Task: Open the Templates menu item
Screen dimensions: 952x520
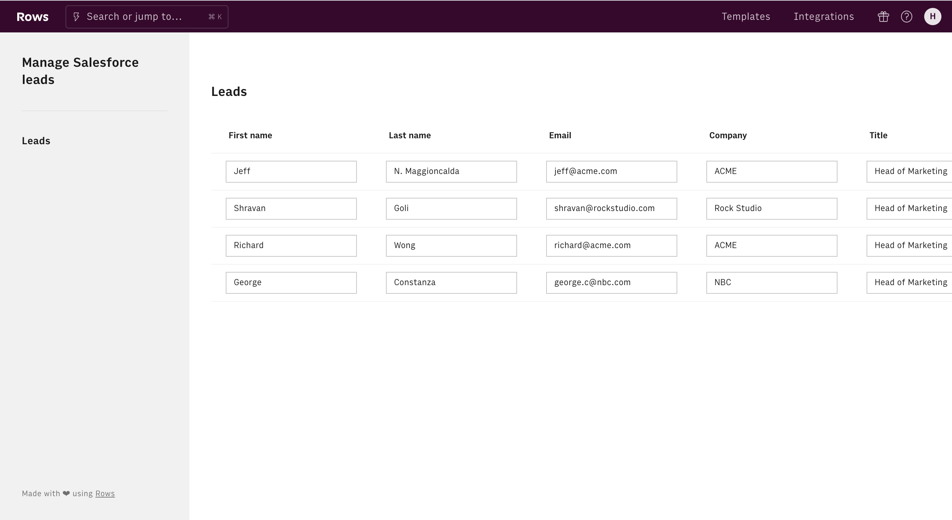Action: [x=746, y=17]
